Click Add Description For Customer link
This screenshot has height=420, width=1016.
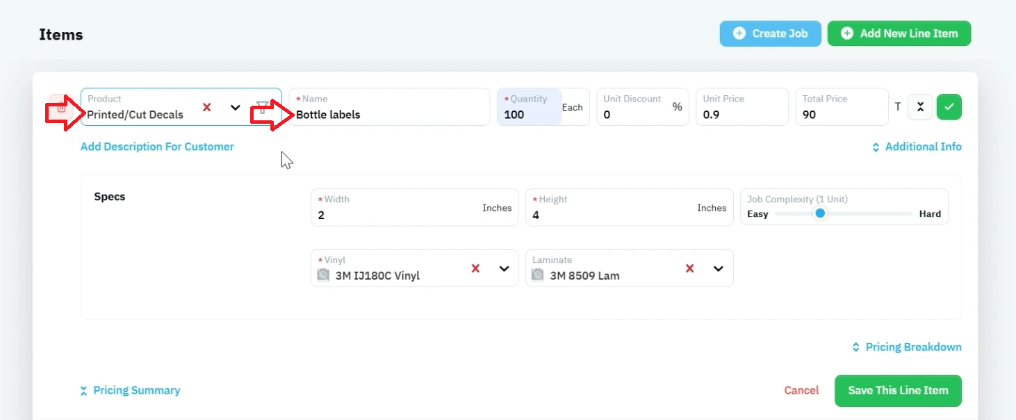[157, 147]
